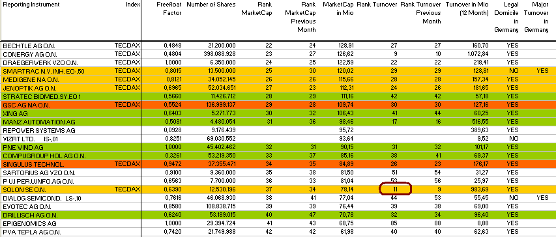Click BECHTLE market cap 128,91
The image size is (556, 237).
pyautogui.click(x=345, y=46)
